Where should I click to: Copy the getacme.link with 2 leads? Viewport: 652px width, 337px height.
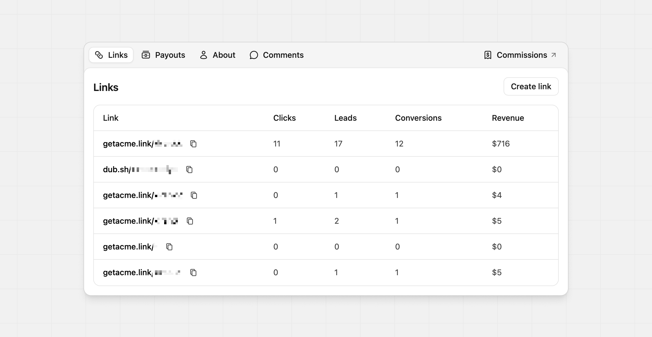190,221
